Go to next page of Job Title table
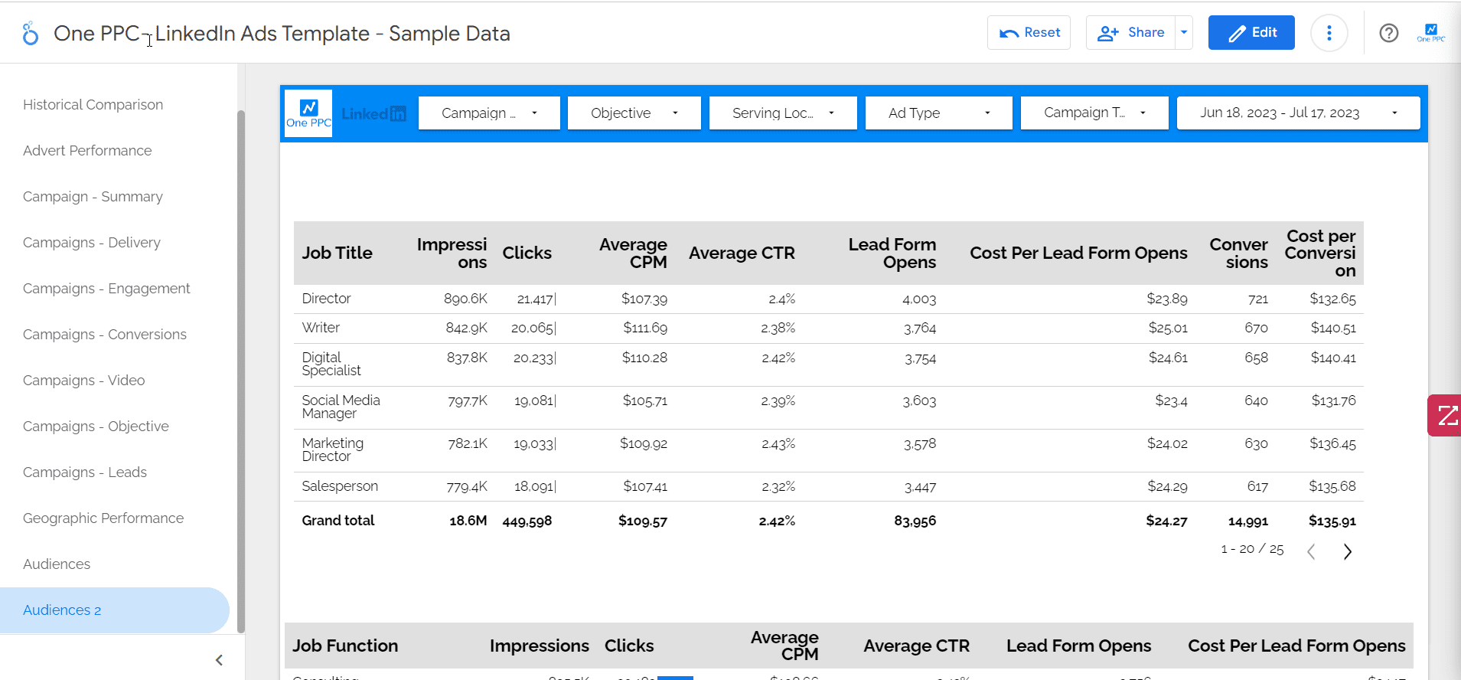The height and width of the screenshot is (680, 1461). click(x=1348, y=551)
